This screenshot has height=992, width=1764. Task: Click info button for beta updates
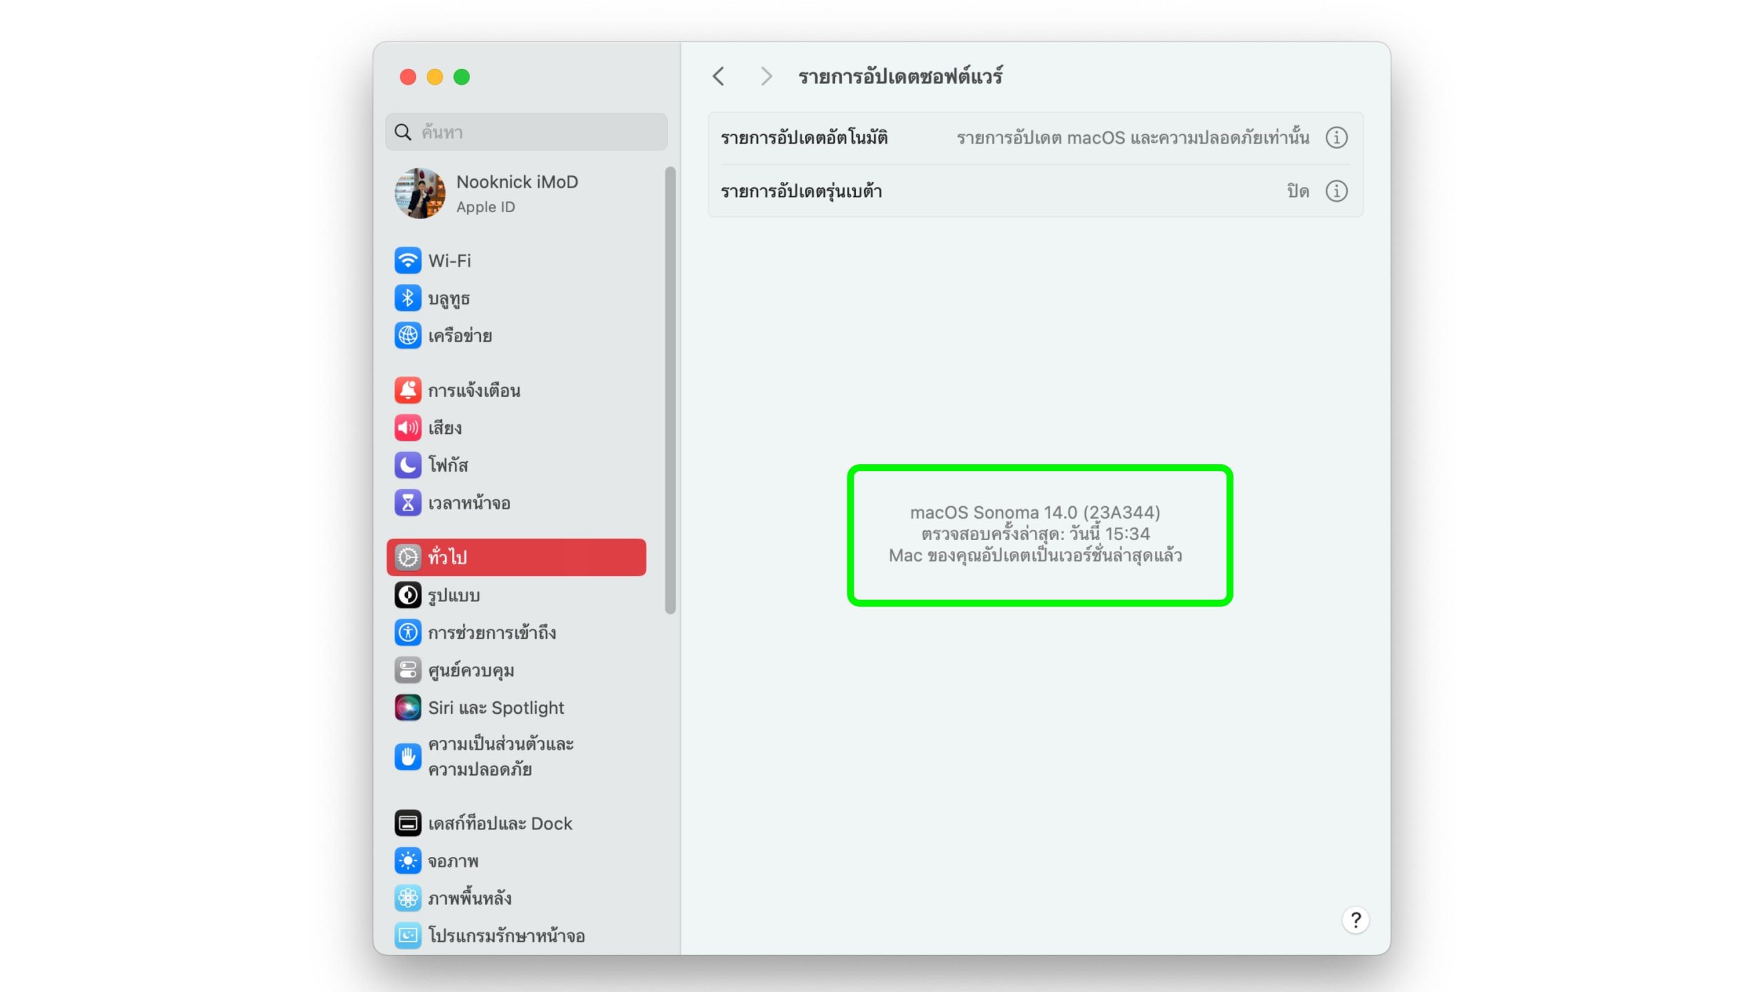tap(1336, 191)
